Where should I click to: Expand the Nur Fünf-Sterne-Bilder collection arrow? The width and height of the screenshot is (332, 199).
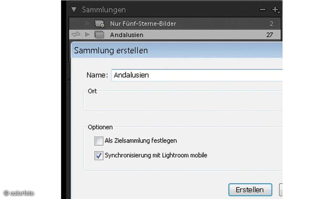click(87, 23)
